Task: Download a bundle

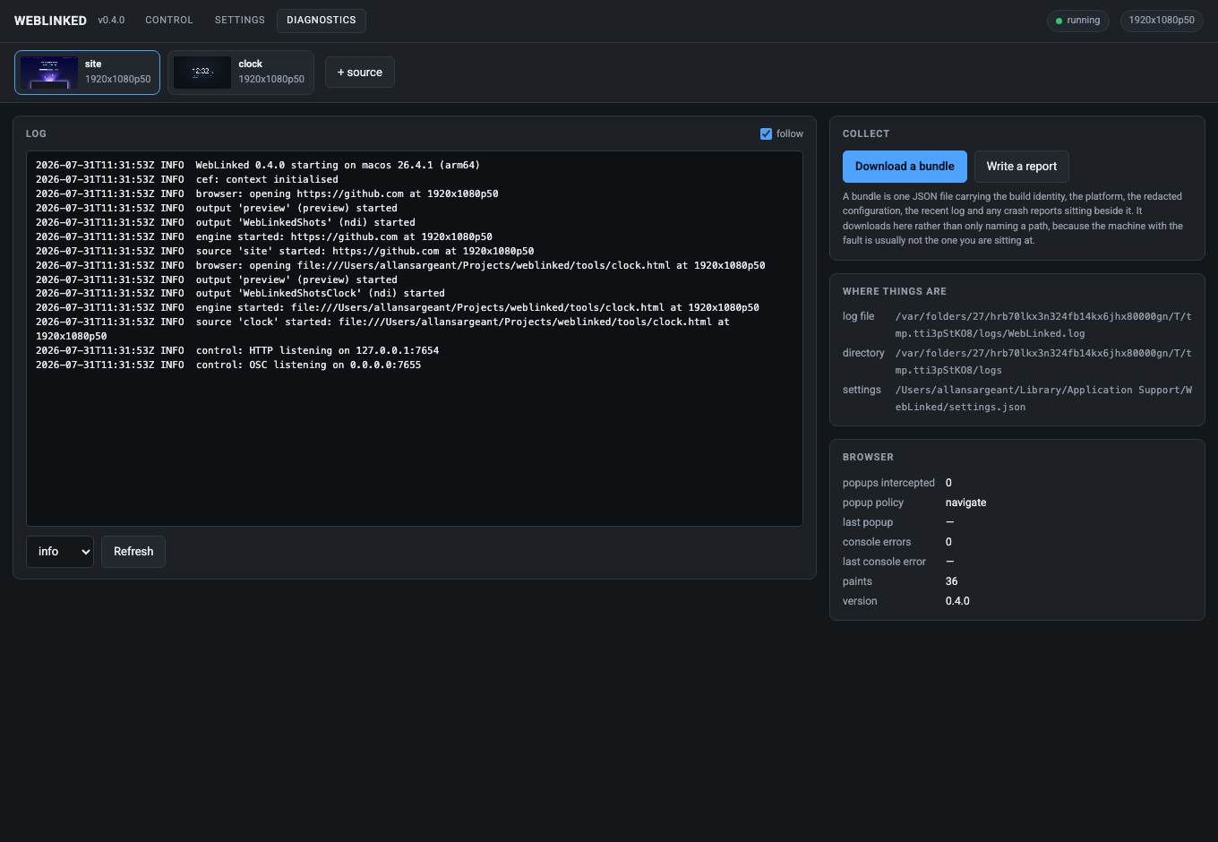Action: (x=905, y=167)
